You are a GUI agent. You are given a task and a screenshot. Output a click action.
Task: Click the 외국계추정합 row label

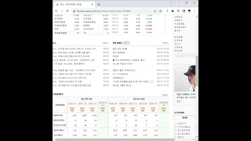click(60, 33)
